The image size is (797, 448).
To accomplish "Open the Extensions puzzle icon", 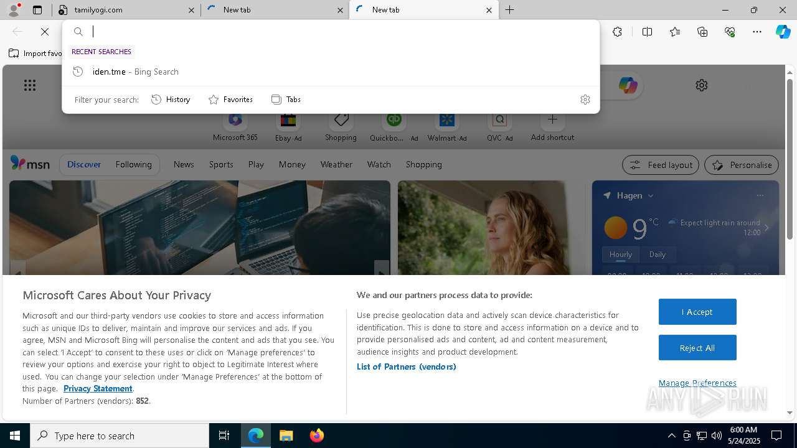I will [x=617, y=32].
